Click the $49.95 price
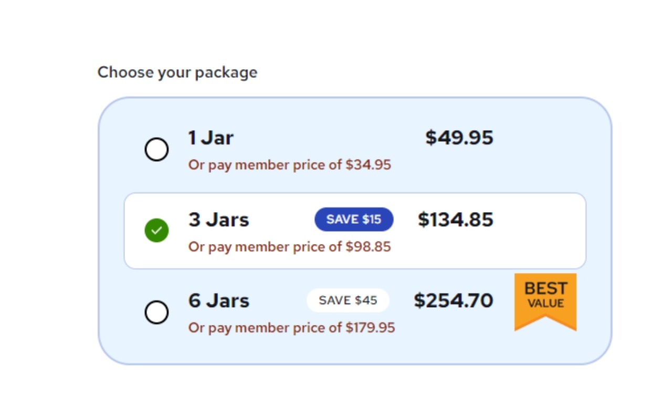The width and height of the screenshot is (672, 420). coord(459,138)
